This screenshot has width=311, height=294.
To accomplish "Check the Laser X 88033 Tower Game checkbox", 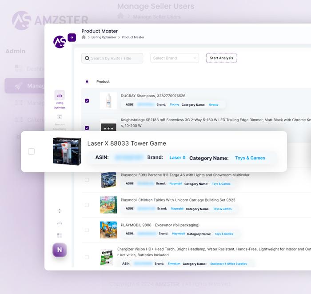I will [32, 151].
